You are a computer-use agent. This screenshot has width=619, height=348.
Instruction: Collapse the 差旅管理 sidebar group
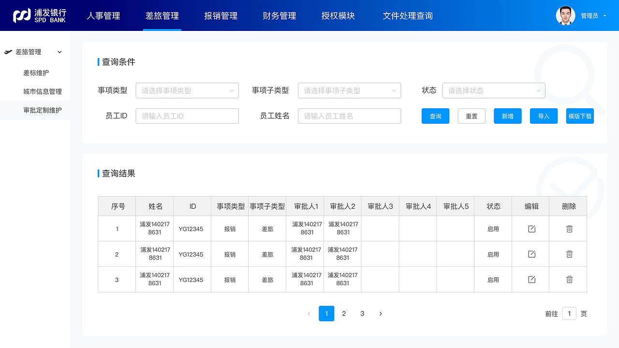[x=60, y=52]
